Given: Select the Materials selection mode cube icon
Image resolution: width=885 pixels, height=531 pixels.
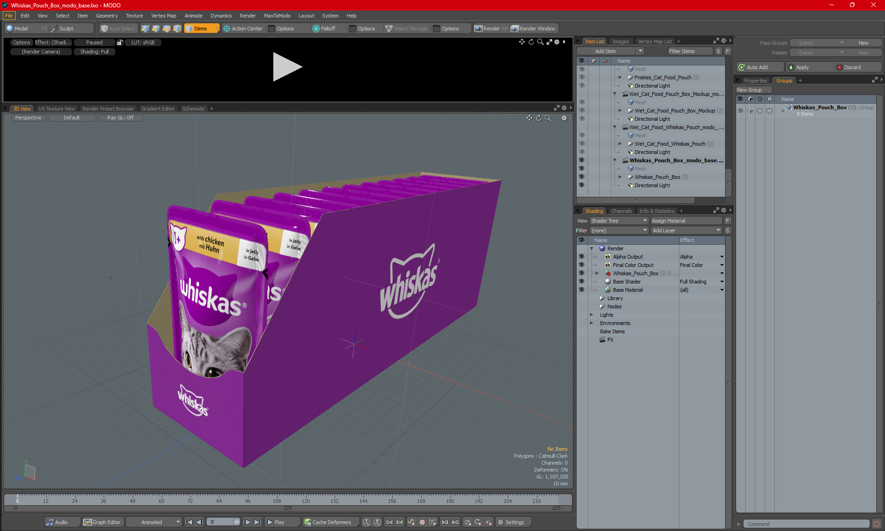Looking at the screenshot, I should point(177,29).
